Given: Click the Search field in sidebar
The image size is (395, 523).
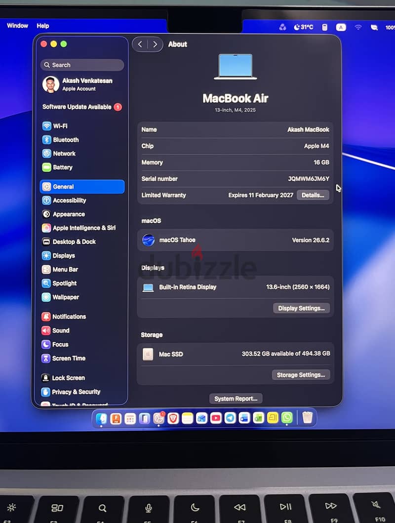Looking at the screenshot, I should tap(82, 65).
